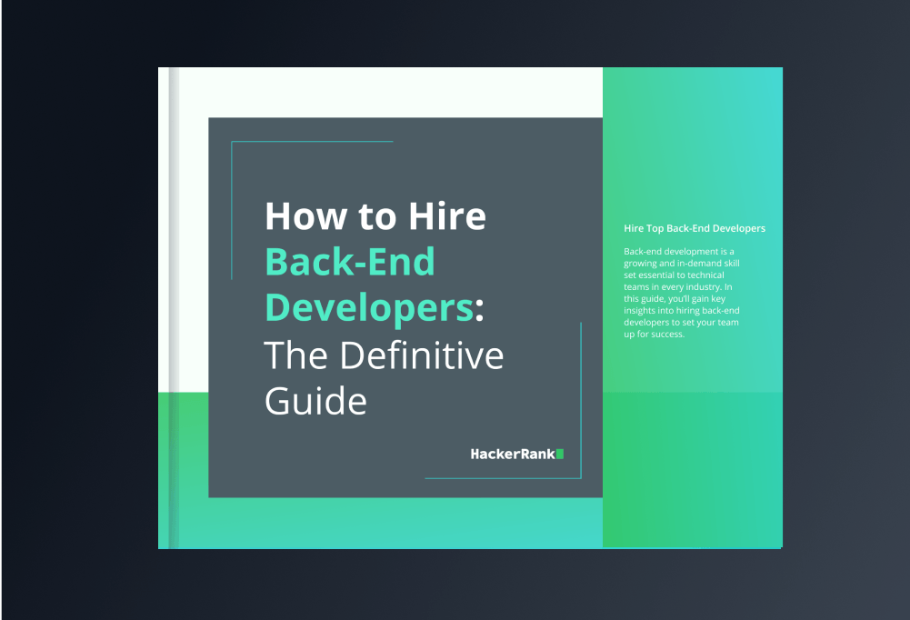Click the HackerRank logo on cover
Screen dimensions: 910x620
point(516,454)
